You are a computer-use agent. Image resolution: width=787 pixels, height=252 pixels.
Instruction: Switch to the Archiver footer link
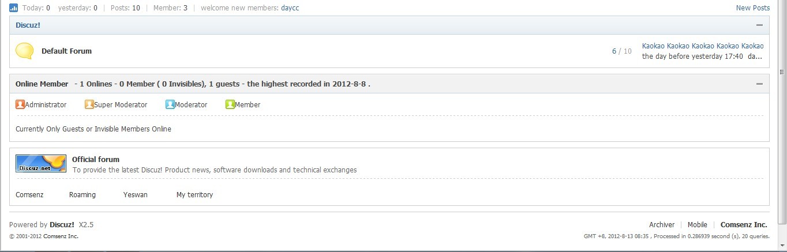[662, 225]
